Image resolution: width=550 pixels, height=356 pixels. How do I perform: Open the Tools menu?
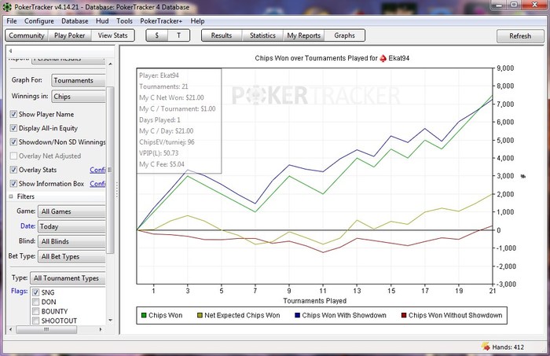click(x=124, y=21)
